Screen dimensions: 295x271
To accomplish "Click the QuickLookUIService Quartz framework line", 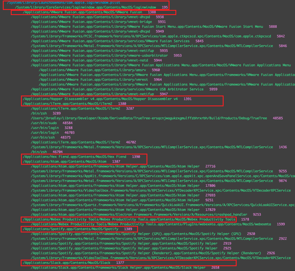I will point(163,205).
